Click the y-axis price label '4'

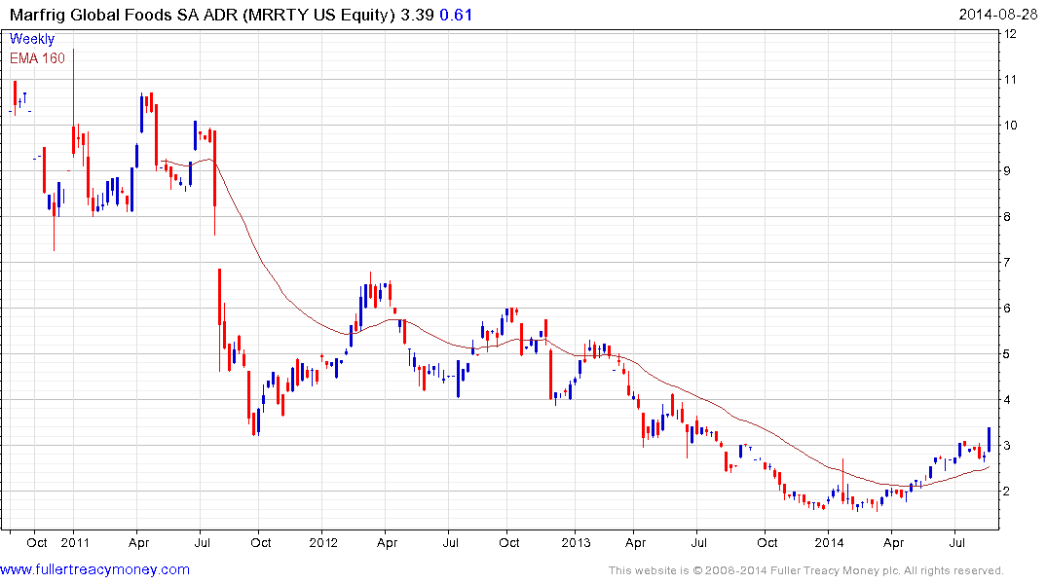coord(1008,400)
